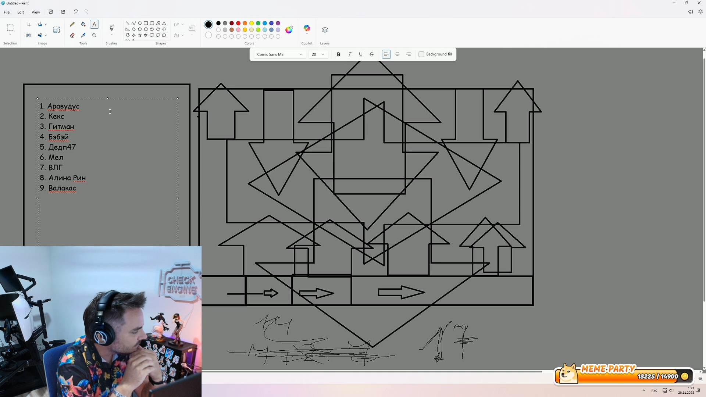Toggle Strikethrough text formatting
This screenshot has height=397, width=706.
point(372,54)
